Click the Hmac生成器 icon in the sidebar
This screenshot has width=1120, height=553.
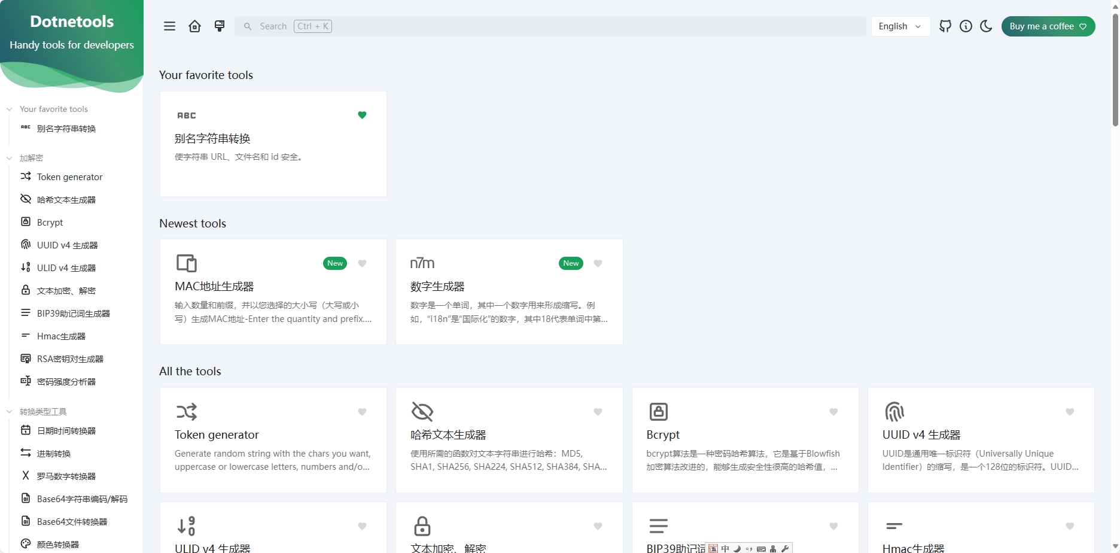26,336
